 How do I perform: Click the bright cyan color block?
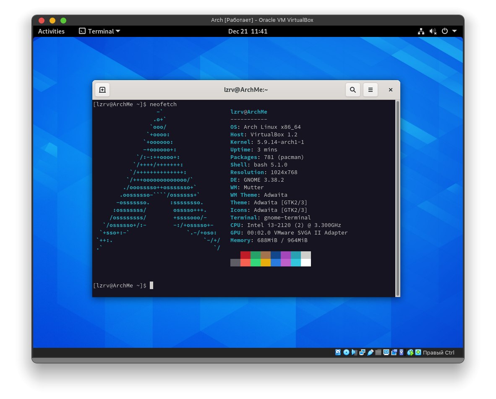(296, 263)
